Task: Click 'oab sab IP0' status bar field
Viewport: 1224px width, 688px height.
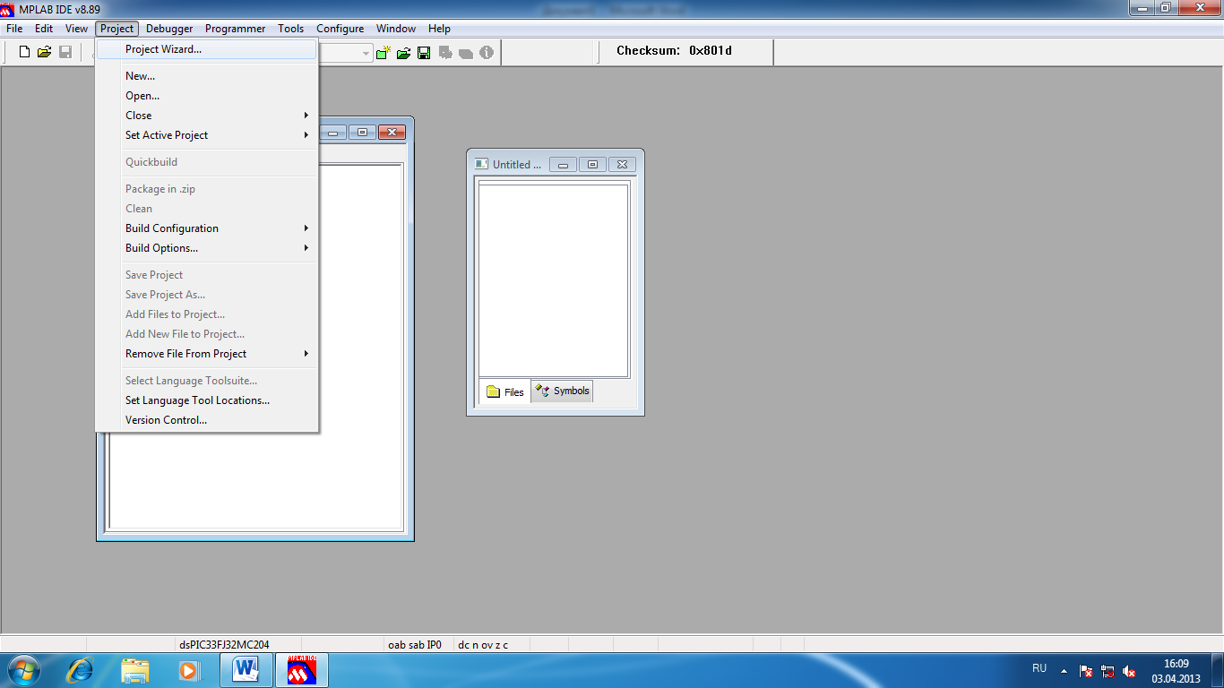Action: tap(415, 644)
